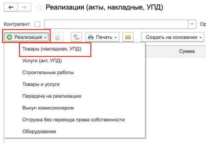Click the green plus Реализация button
The image size is (206, 143).
(27, 37)
